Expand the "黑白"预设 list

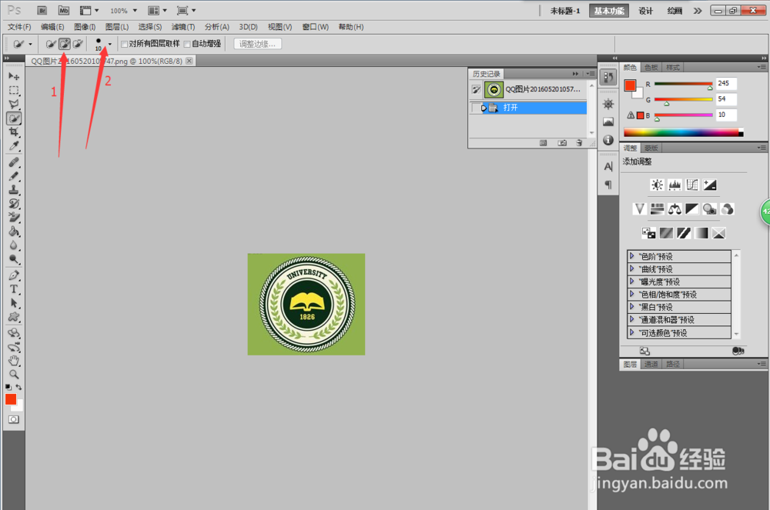point(632,306)
